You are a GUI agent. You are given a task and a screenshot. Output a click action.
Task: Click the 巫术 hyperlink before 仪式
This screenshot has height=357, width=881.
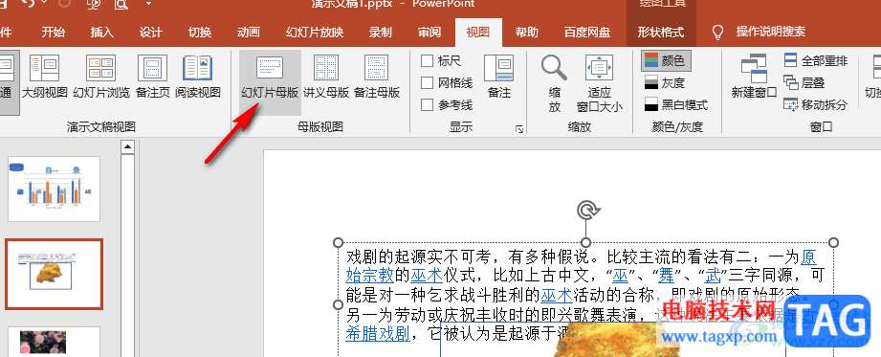427,276
